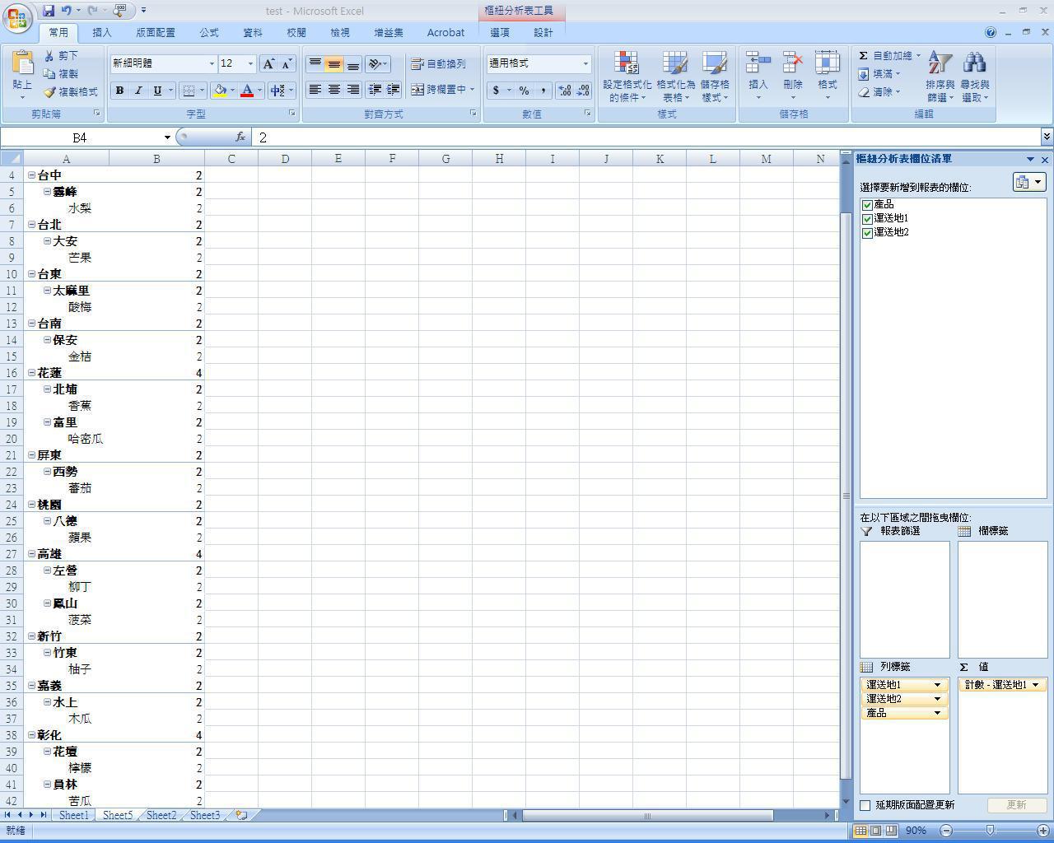This screenshot has width=1054, height=843.
Task: Open the 插入 ribbon tab
Action: (x=102, y=33)
